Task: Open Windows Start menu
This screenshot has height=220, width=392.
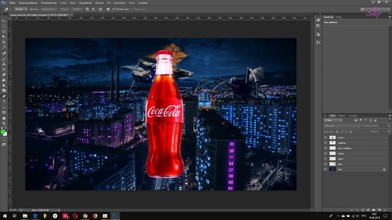Action: click(5, 216)
